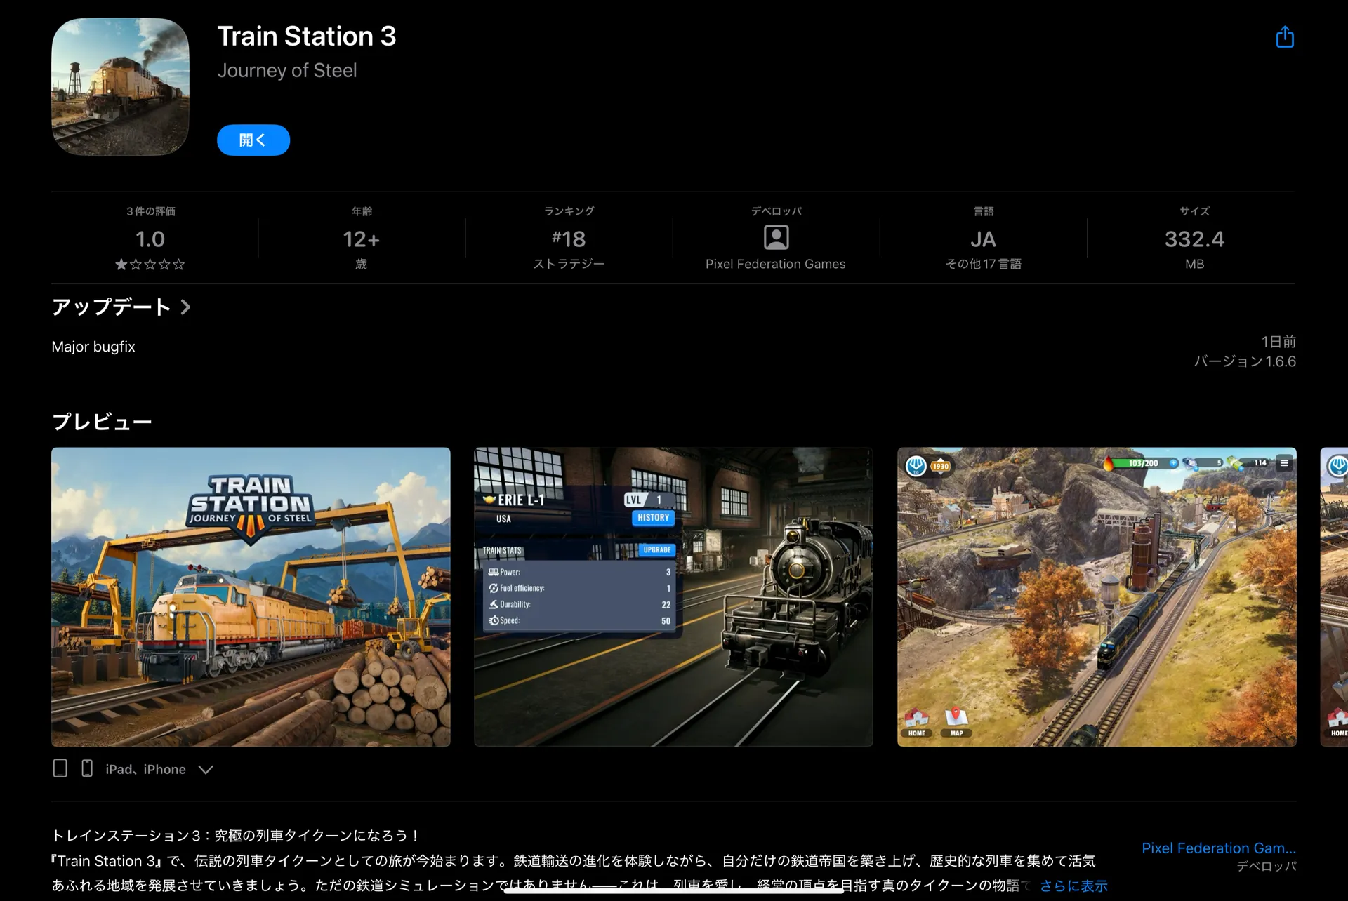The width and height of the screenshot is (1348, 901).
Task: Tap the partially visible fourth preview image
Action: [1334, 596]
